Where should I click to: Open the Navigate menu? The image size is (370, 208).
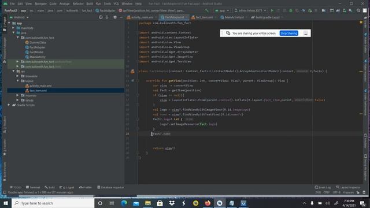[x=40, y=3]
